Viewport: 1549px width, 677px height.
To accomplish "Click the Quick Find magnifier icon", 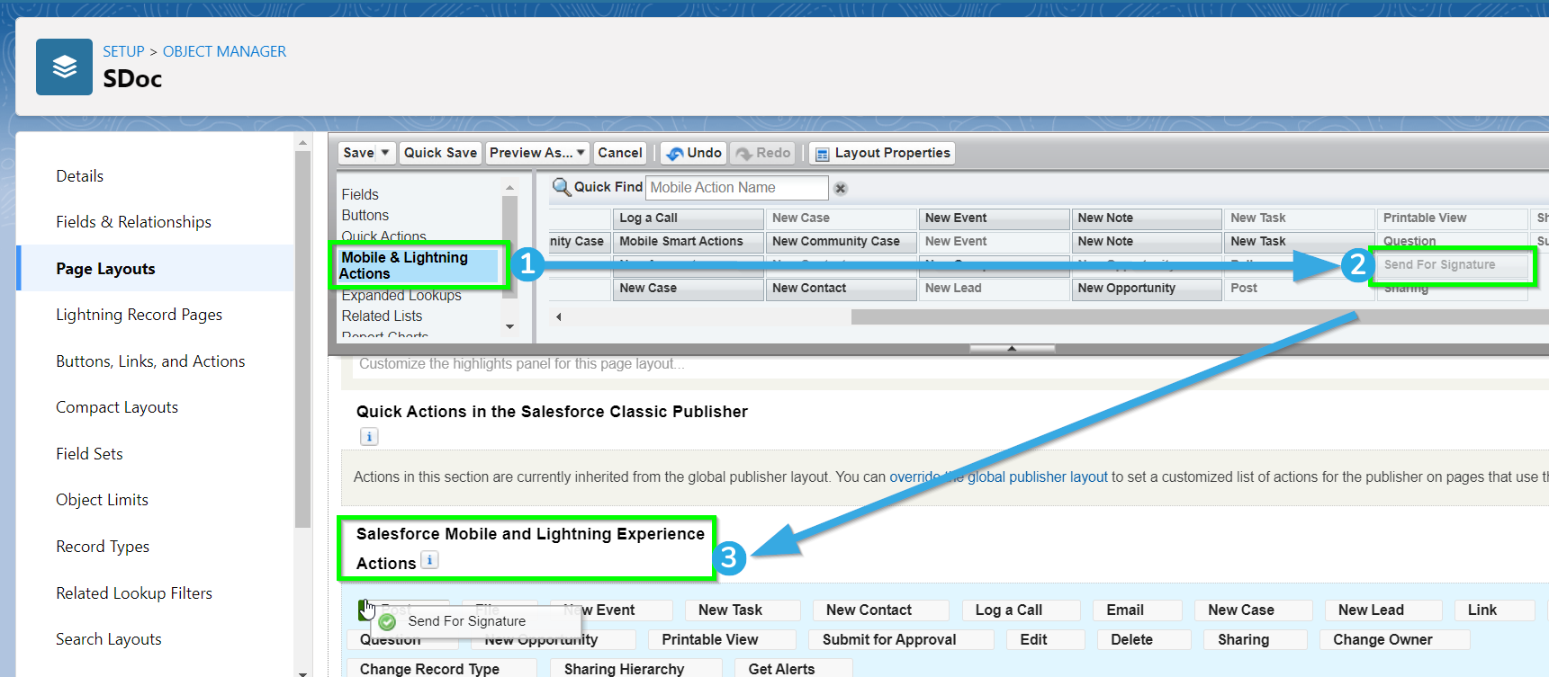I will point(562,187).
